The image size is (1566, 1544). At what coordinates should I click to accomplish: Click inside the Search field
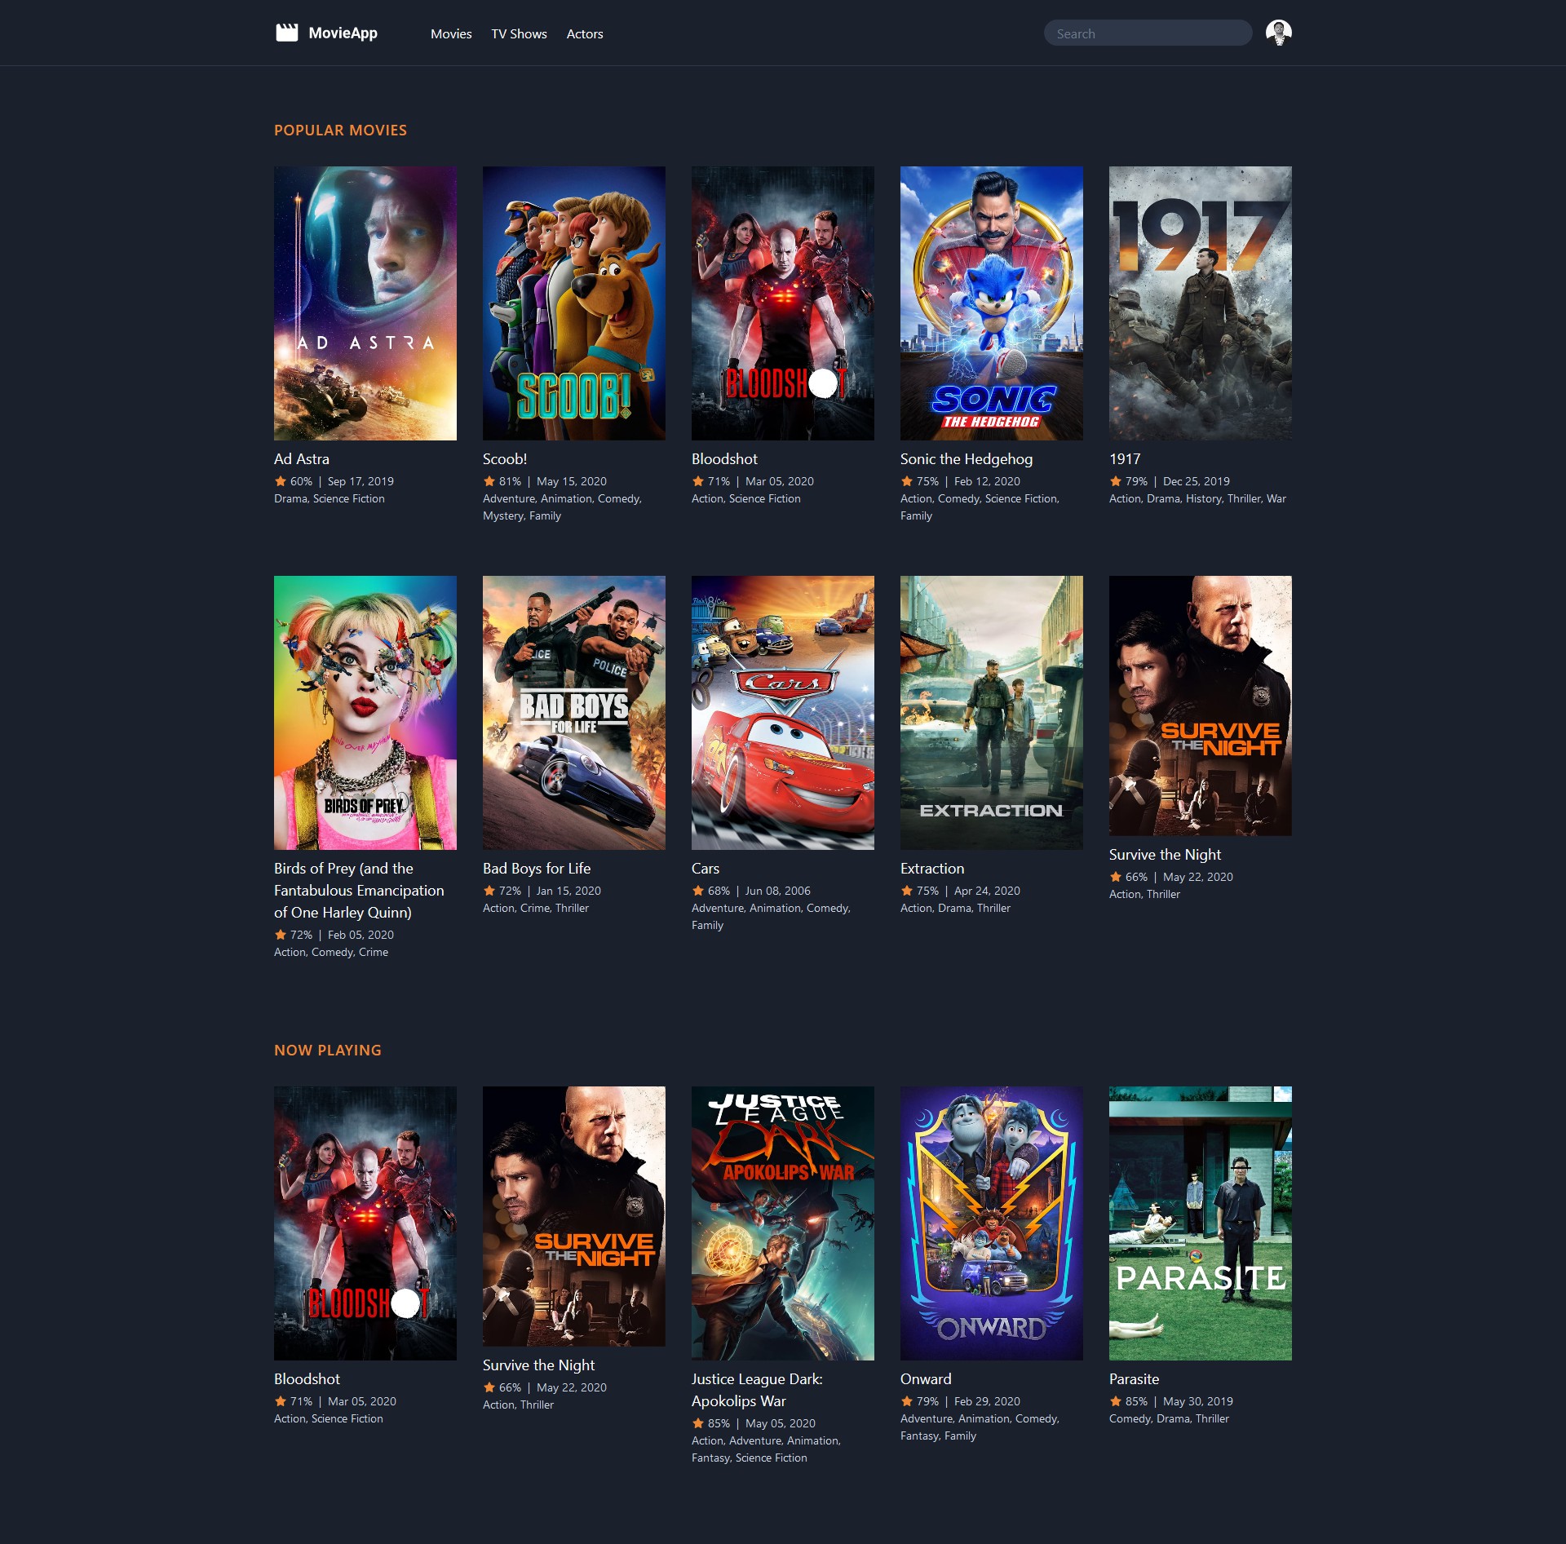[1148, 33]
